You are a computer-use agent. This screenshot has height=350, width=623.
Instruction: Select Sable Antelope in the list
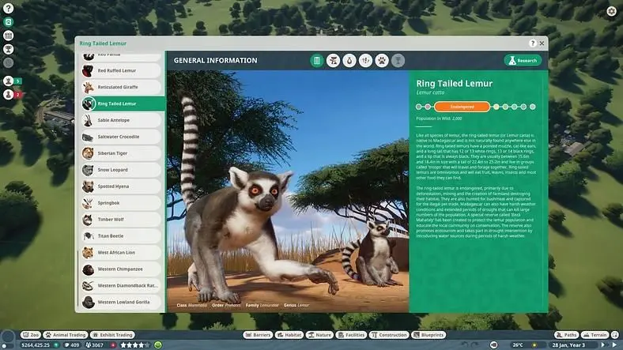pyautogui.click(x=122, y=120)
